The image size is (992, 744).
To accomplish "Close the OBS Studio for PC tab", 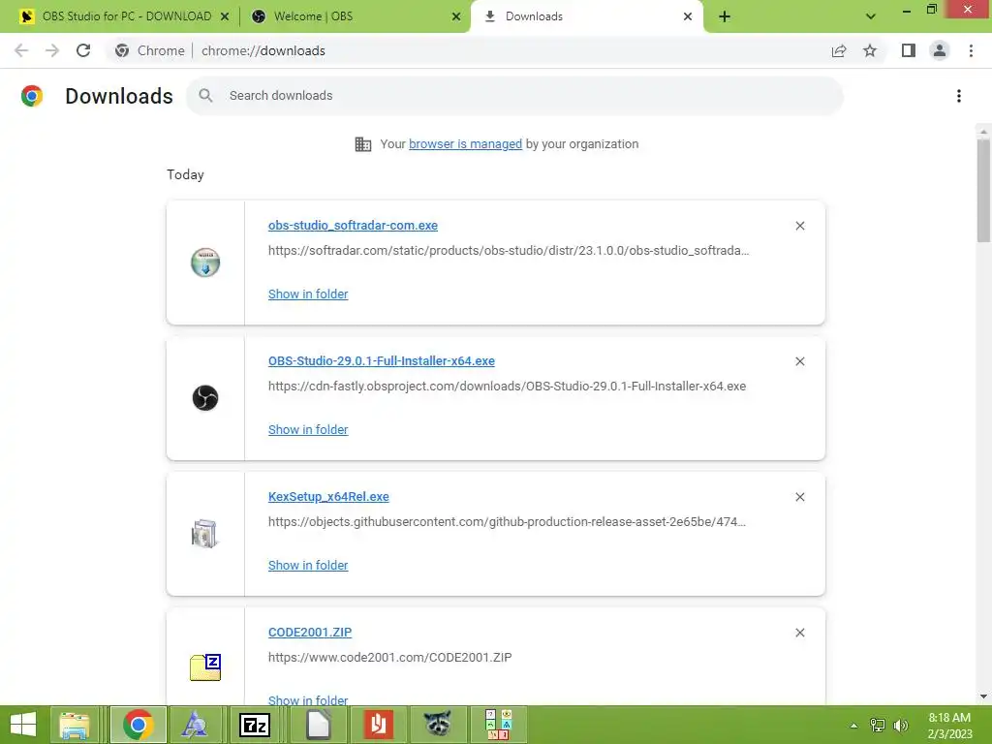I will (225, 16).
